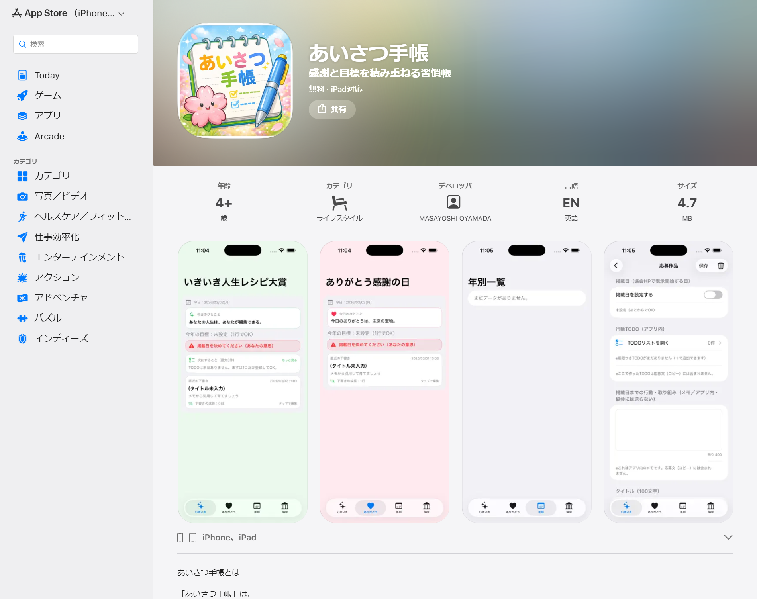Viewport: 757px width, 599px height.
Task: Select the パズル puzzle piece icon
Action: coord(23,318)
